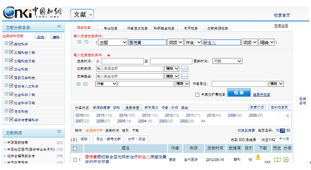Click the 结果中检索 link

click(261, 94)
